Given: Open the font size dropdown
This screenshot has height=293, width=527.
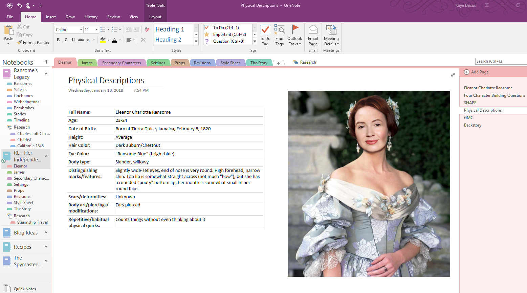Looking at the screenshot, I should pos(97,30).
